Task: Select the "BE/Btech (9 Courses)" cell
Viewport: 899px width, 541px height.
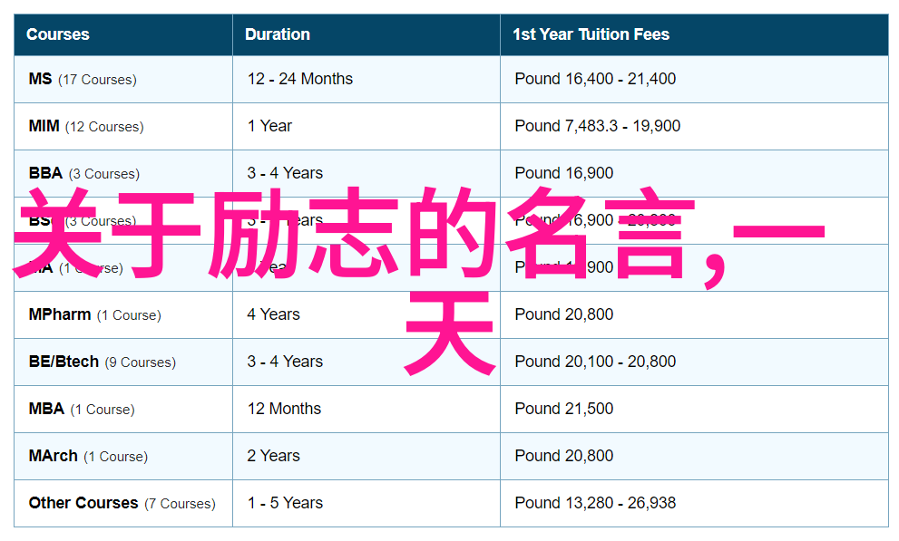Action: [123, 362]
